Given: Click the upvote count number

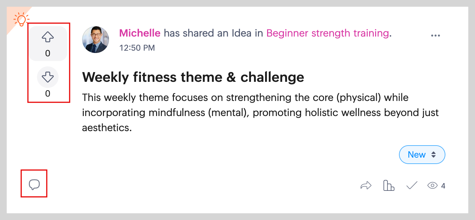Looking at the screenshot, I should 48,53.
